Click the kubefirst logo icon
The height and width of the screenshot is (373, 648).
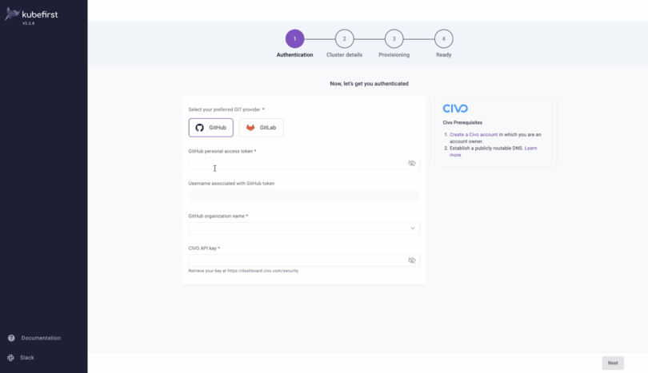[x=12, y=14]
